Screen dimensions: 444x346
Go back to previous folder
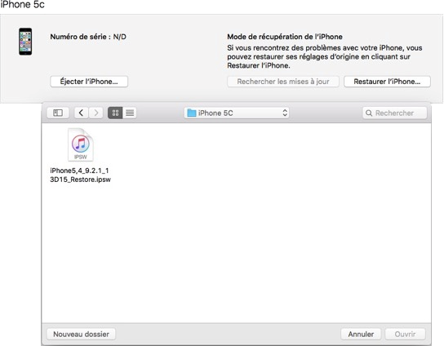point(82,113)
